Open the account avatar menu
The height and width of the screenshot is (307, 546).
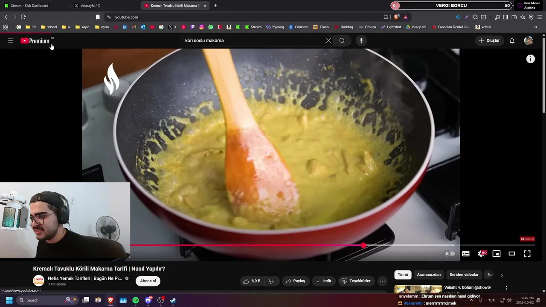click(529, 41)
